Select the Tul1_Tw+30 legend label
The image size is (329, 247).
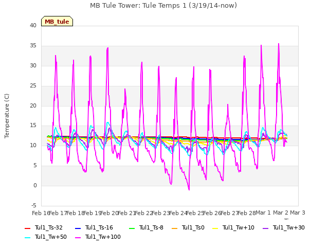(x=289, y=227)
